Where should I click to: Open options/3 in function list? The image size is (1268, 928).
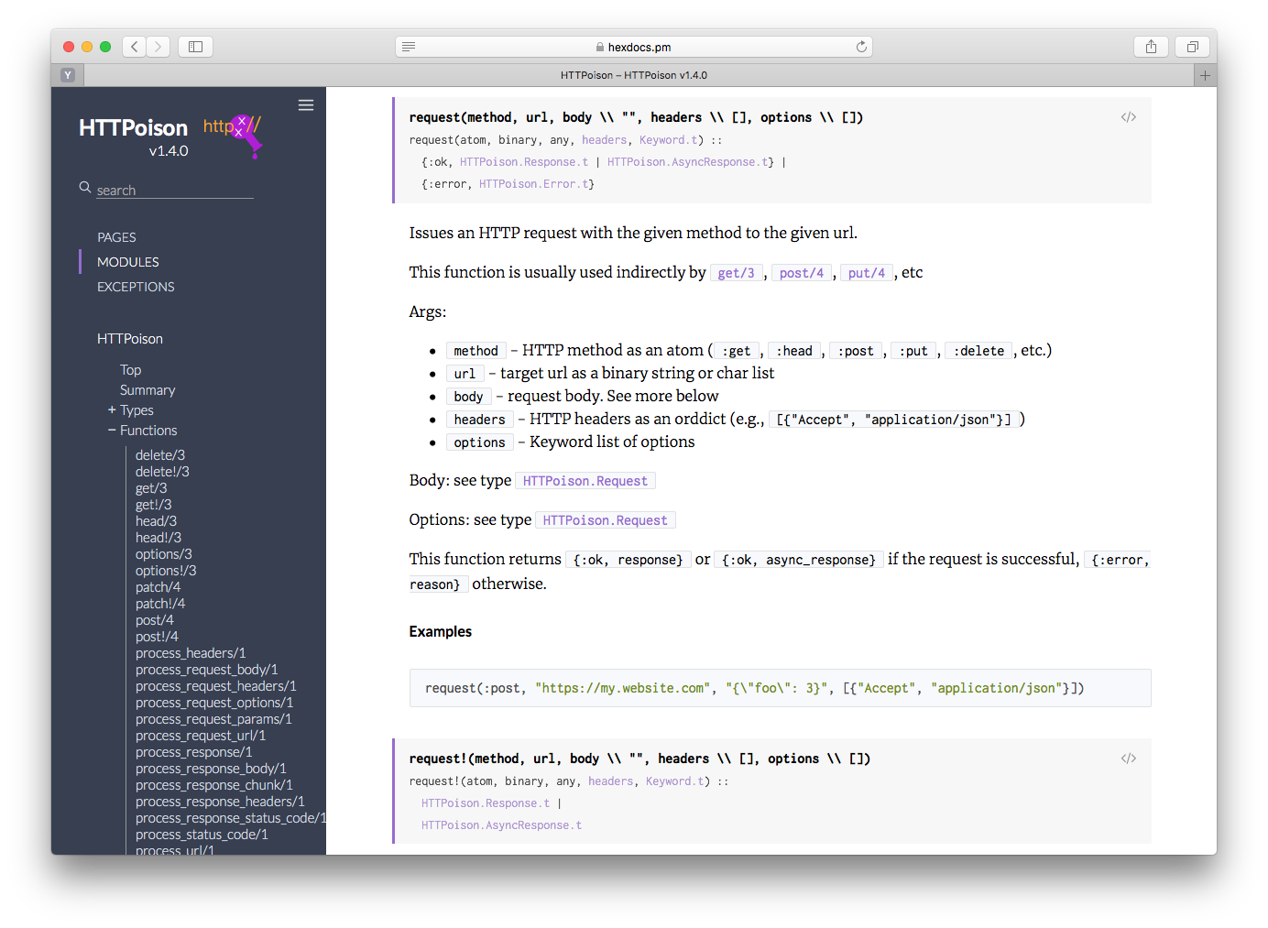pos(164,554)
